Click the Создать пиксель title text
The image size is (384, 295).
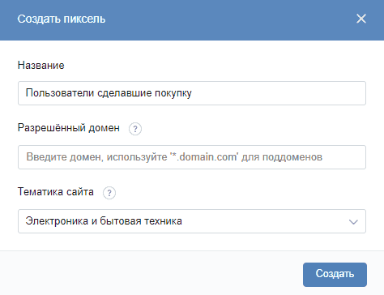click(x=62, y=19)
